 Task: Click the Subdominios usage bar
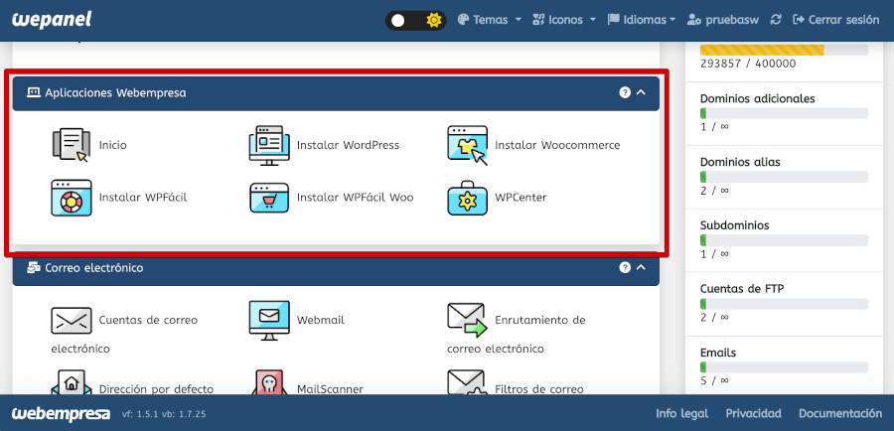point(784,240)
